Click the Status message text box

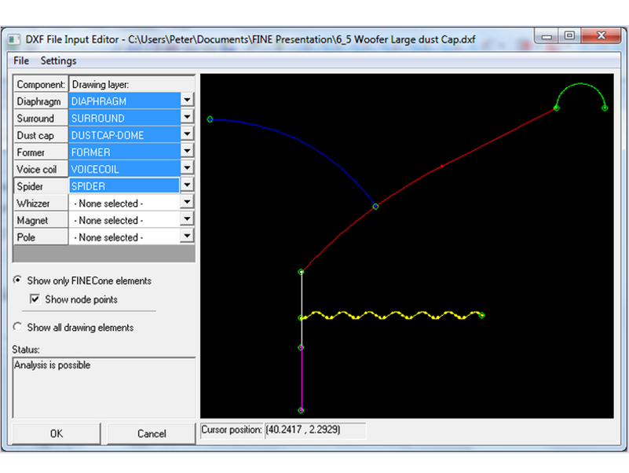click(x=104, y=387)
